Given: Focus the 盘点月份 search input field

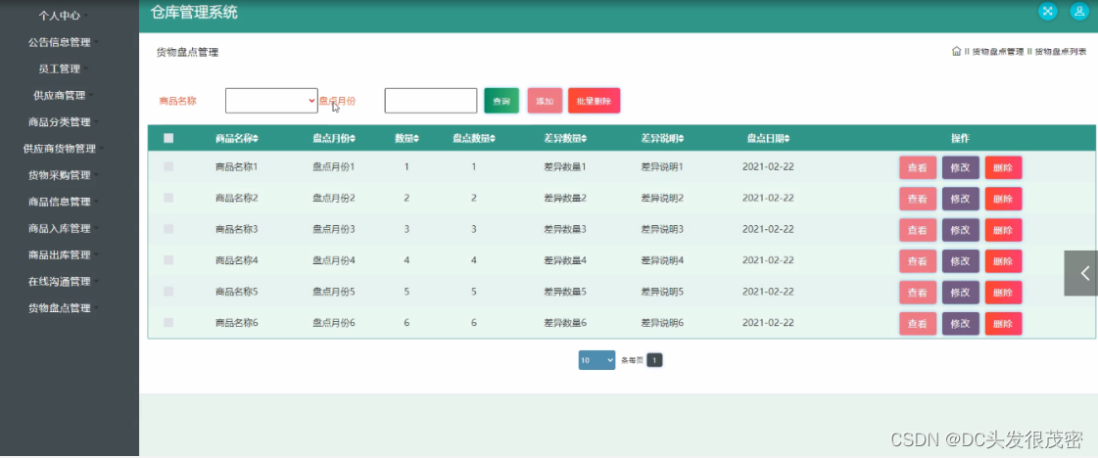Looking at the screenshot, I should [x=431, y=101].
